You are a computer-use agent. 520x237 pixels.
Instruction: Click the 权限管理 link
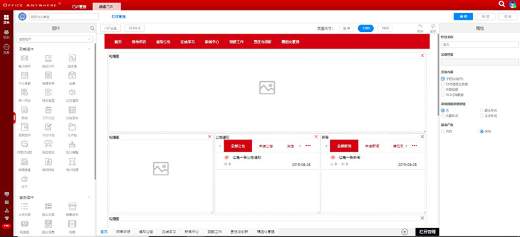[x=118, y=17]
